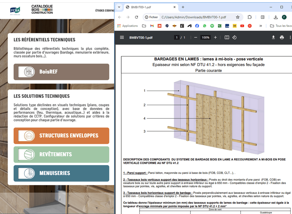Open the Chrome profile avatar menu
This screenshot has width=292, height=214.
pyautogui.click(x=284, y=17)
